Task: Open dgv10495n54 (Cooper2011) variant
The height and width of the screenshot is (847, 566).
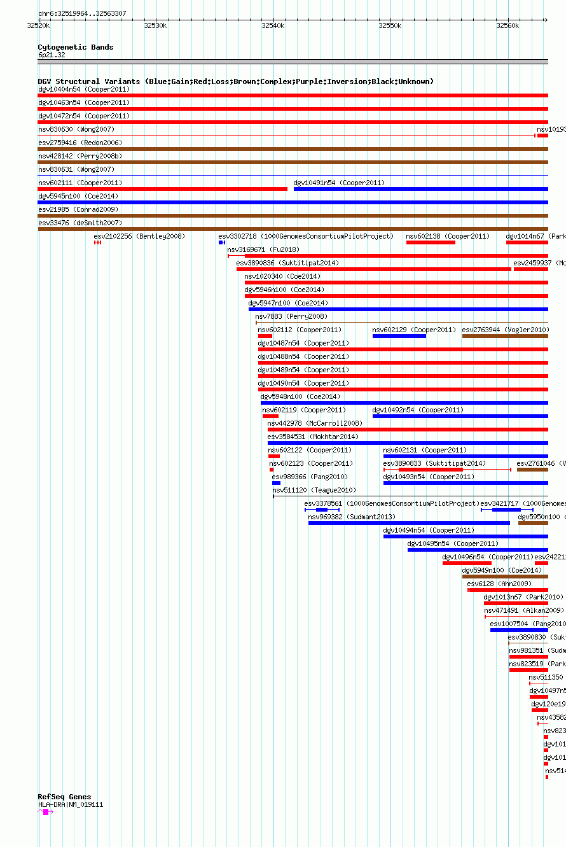Action: tap(478, 550)
